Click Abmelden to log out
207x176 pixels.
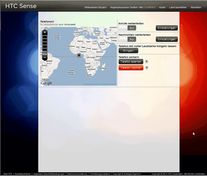pos(195,7)
